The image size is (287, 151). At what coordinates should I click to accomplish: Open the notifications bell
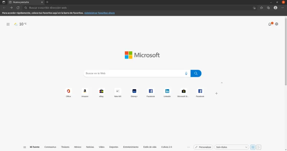coord(270,24)
